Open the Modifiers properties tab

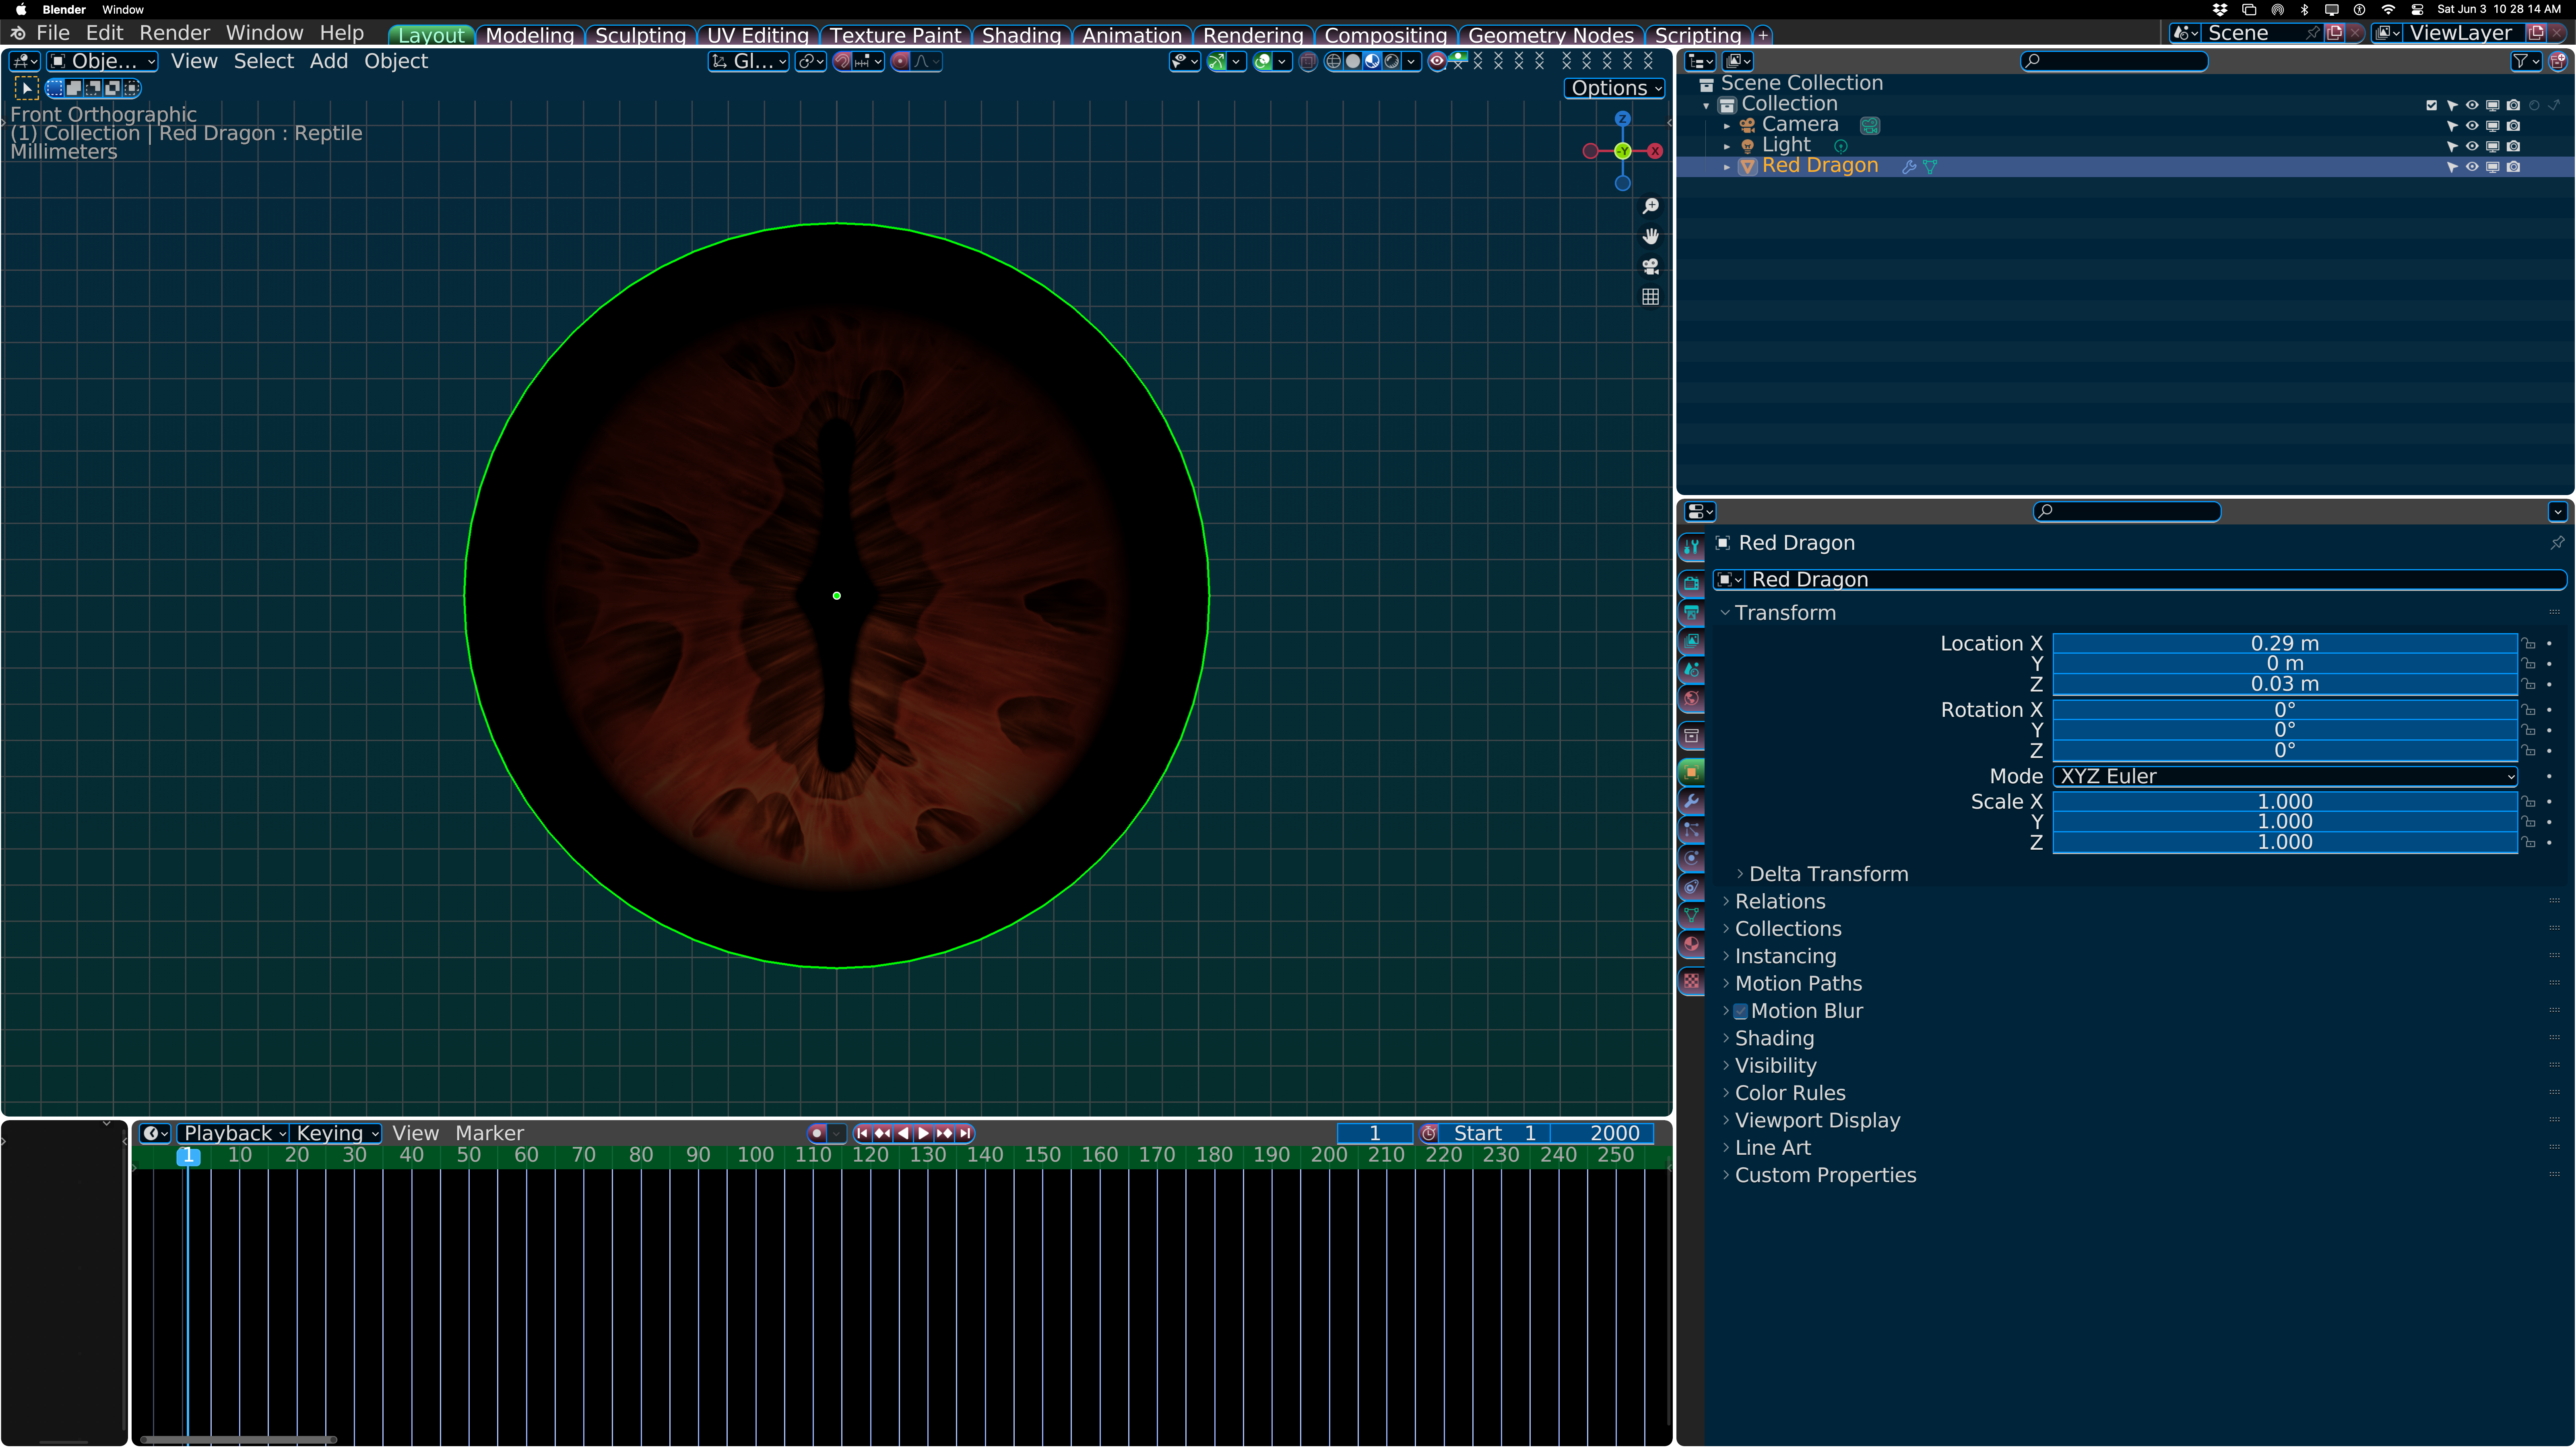click(1691, 801)
